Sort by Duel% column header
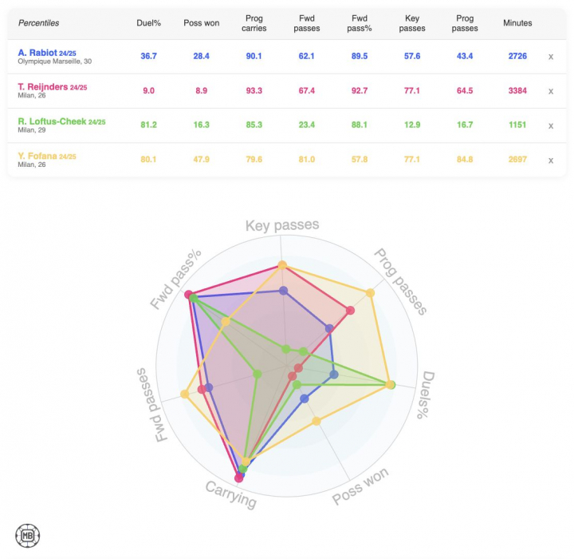 click(x=148, y=23)
